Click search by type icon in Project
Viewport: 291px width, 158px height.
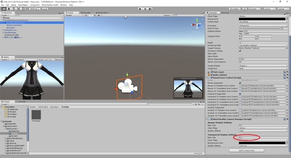pos(196,104)
